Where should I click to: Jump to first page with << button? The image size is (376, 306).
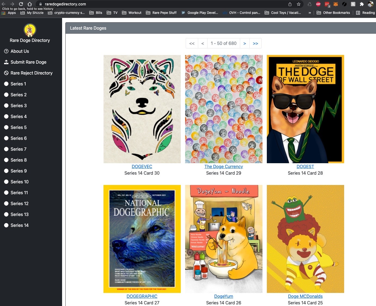pos(192,43)
